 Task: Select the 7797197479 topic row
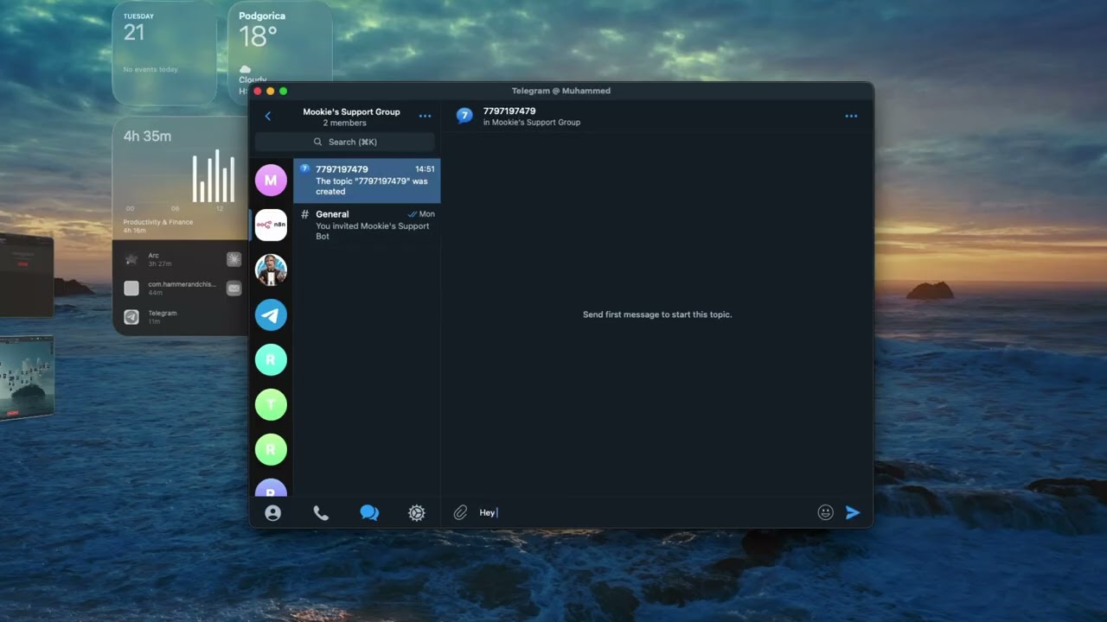point(367,181)
